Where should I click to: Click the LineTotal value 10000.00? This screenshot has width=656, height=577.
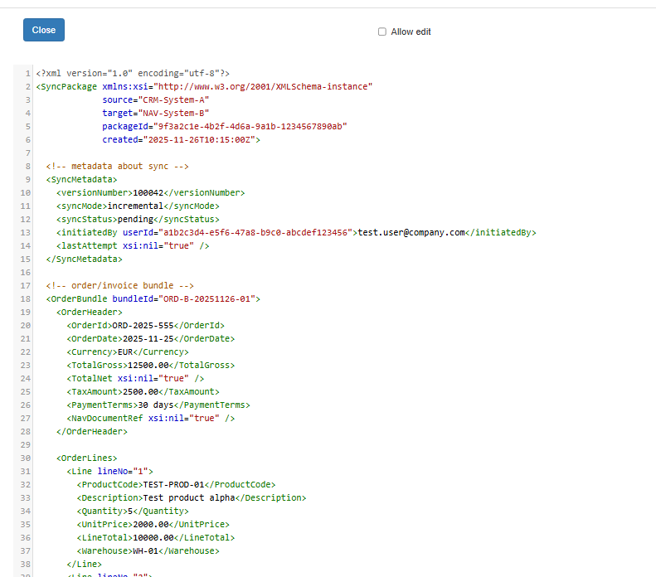(153, 538)
